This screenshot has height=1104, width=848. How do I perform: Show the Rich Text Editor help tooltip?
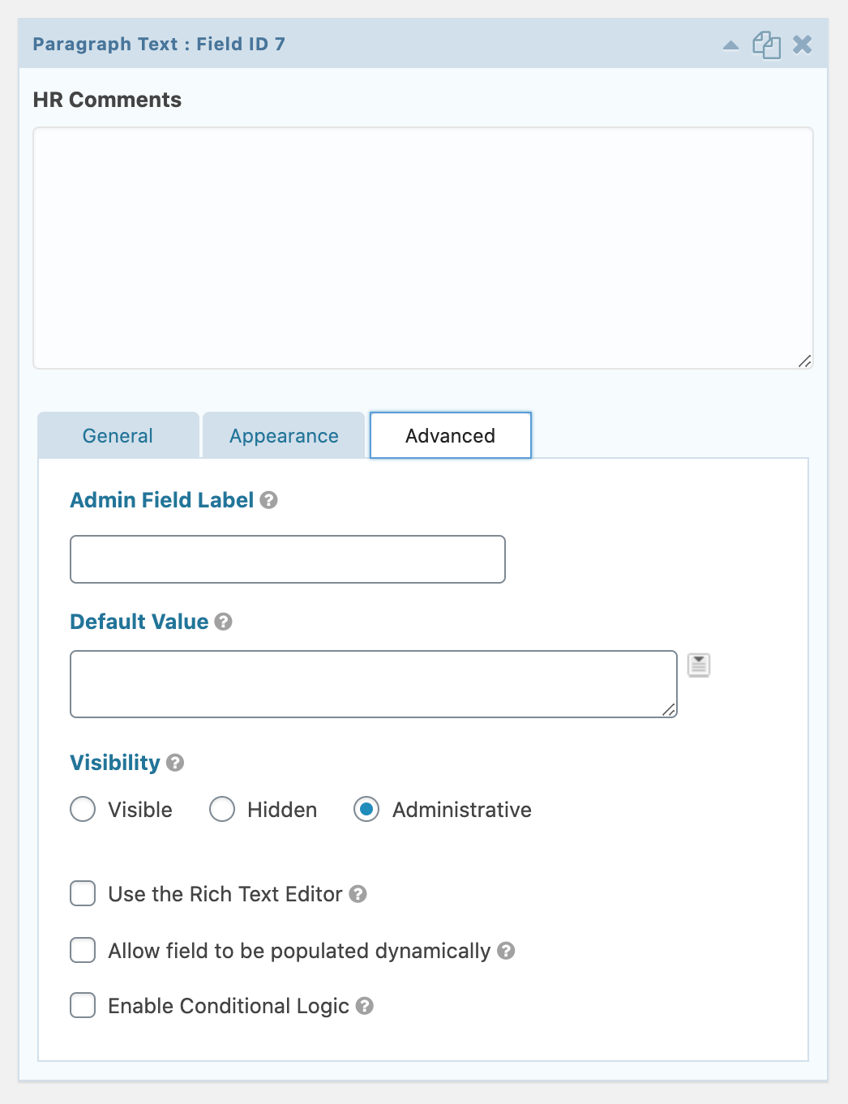click(358, 894)
